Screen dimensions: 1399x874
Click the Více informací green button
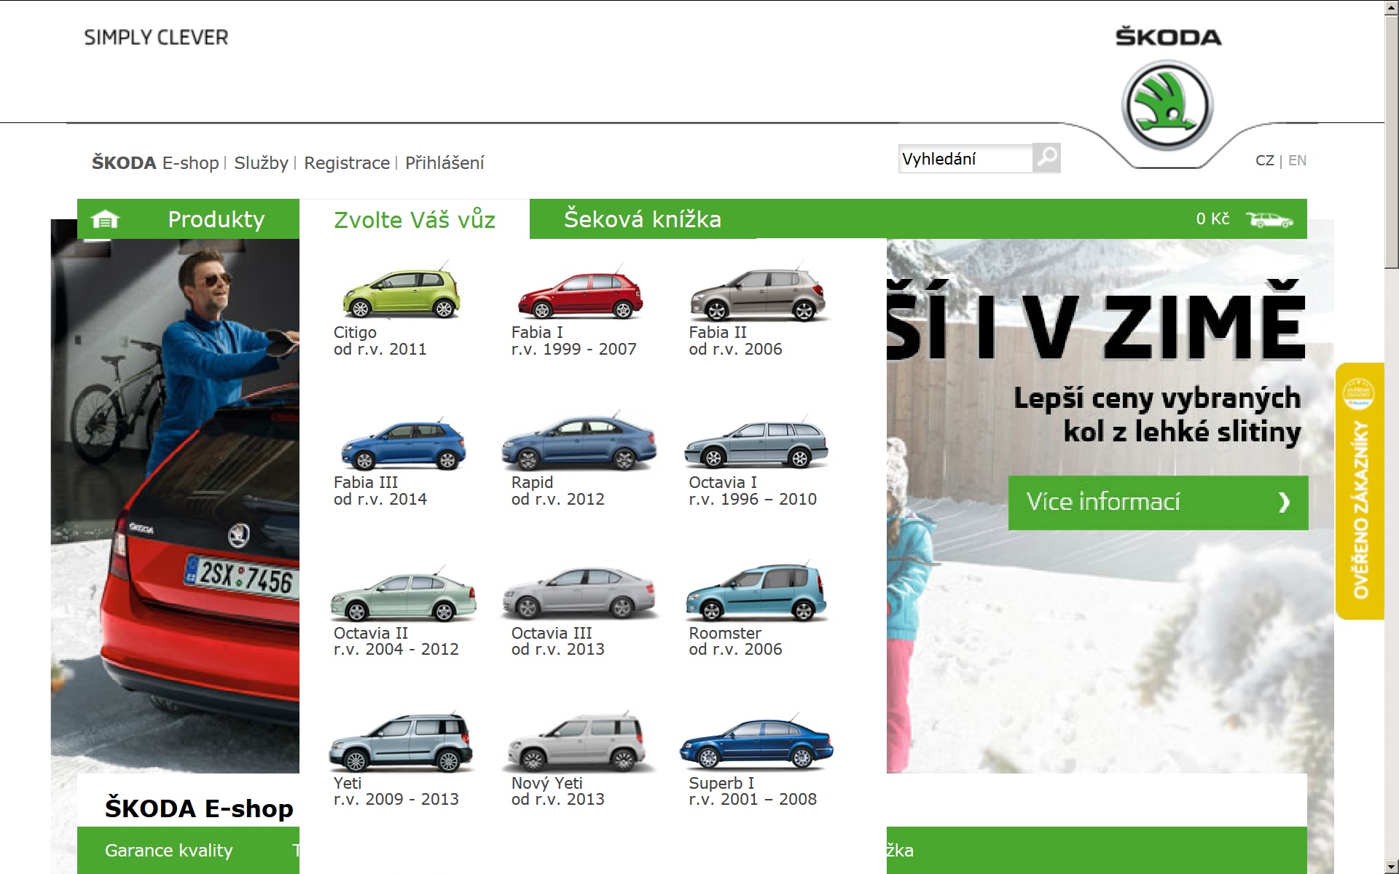[x=1158, y=503]
